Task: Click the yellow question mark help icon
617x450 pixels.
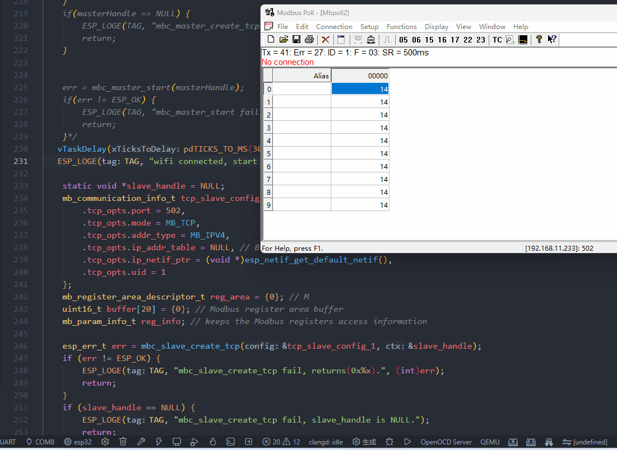Action: click(x=539, y=39)
